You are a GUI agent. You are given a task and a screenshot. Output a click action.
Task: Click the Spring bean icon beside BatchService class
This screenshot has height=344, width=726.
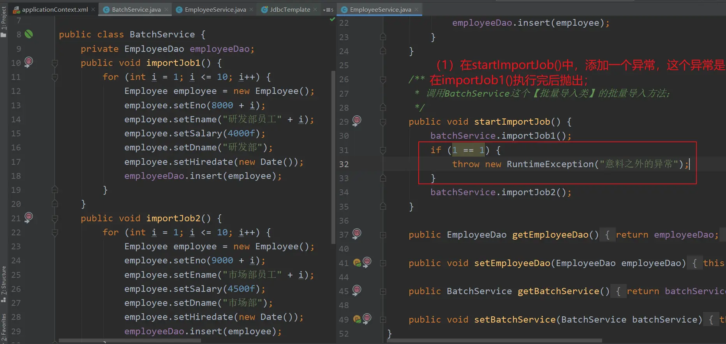pyautogui.click(x=29, y=34)
